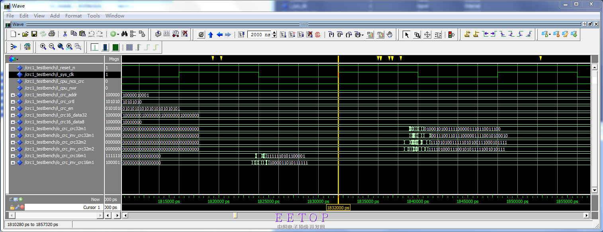Viewport: 603px width, 232px height.
Task: Click the Step Into icon
Action: (331, 35)
